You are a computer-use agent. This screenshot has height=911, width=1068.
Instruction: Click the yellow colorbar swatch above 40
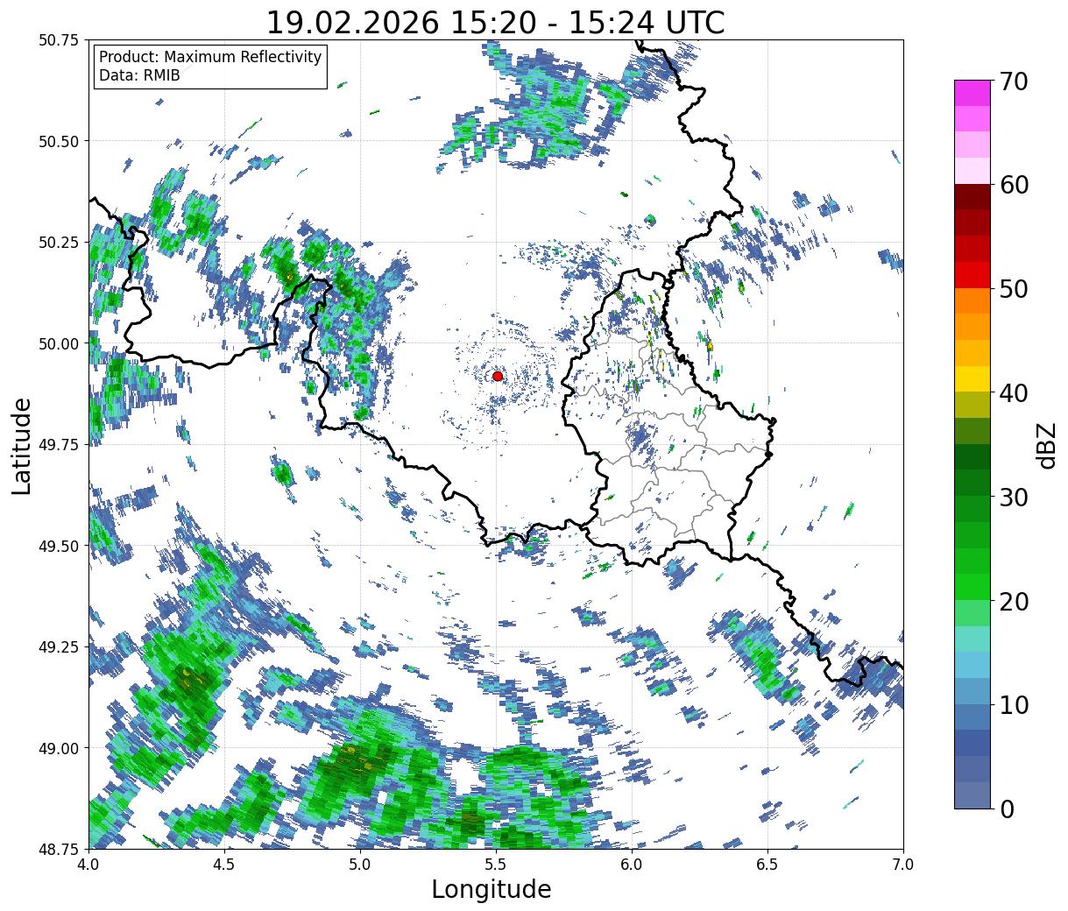click(x=973, y=378)
